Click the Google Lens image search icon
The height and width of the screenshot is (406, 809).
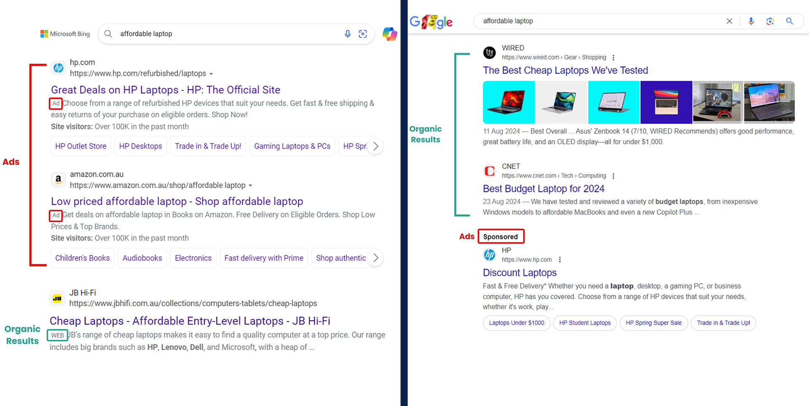(770, 21)
